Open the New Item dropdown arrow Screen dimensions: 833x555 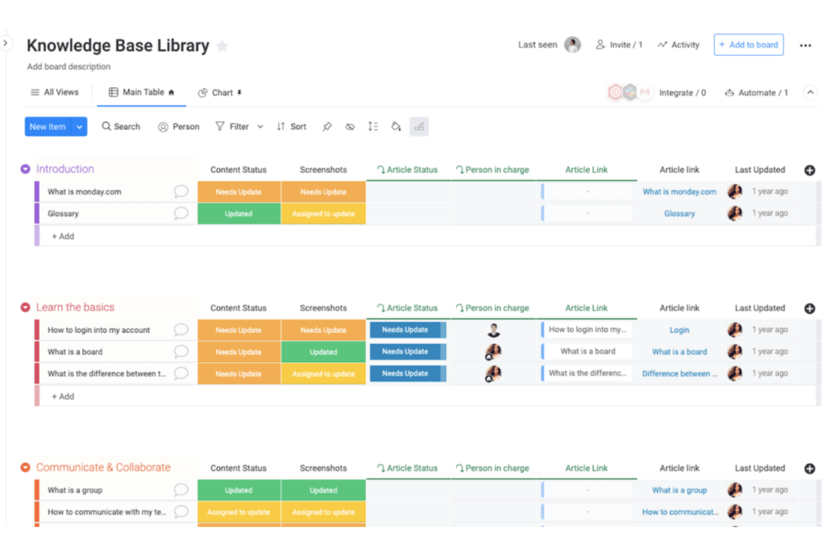pos(79,127)
